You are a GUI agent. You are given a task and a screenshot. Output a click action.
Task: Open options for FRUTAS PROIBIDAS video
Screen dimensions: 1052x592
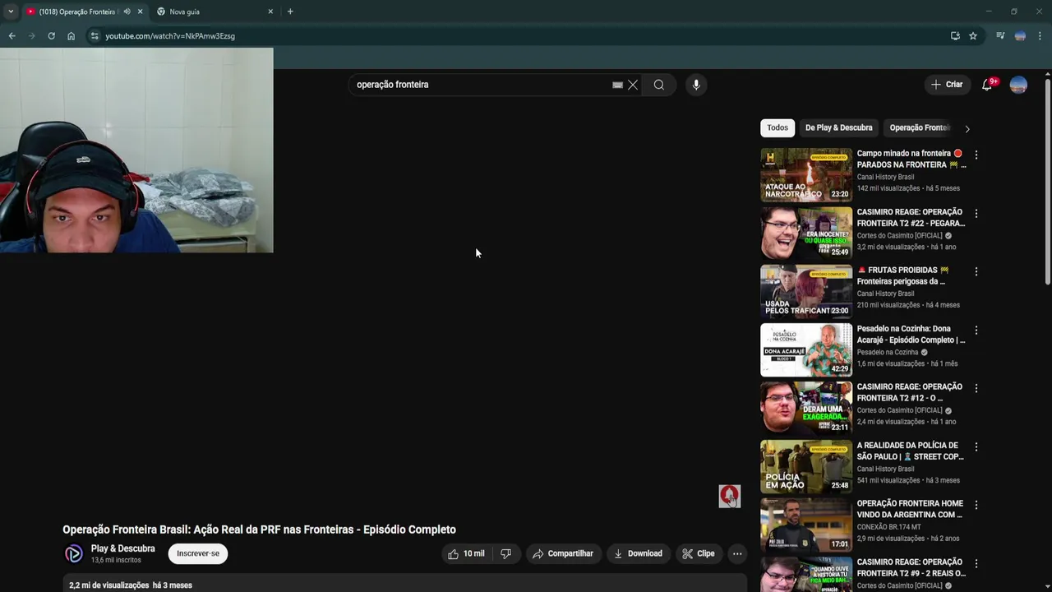coord(976,271)
